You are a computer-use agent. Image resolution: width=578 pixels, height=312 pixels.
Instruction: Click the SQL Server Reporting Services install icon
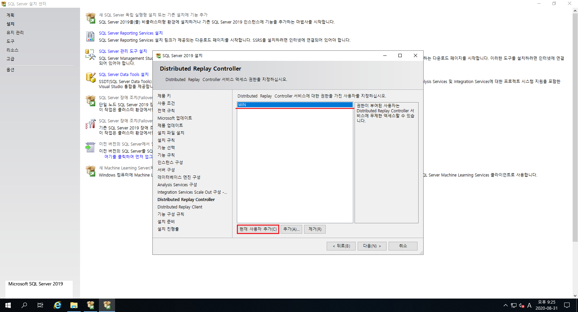[91, 36]
